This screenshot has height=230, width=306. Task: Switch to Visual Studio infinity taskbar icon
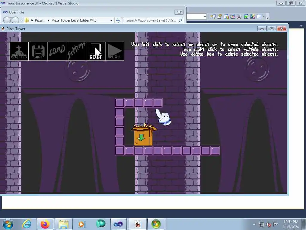coord(118,224)
